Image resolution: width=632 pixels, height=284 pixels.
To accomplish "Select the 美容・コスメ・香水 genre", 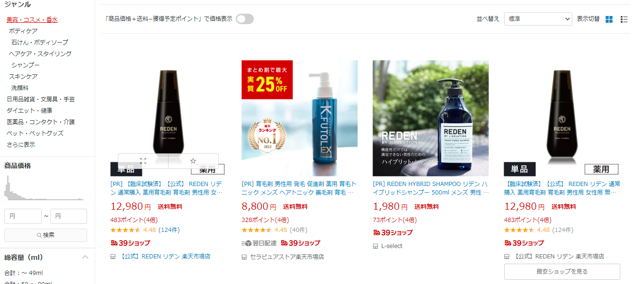I will 32,19.
